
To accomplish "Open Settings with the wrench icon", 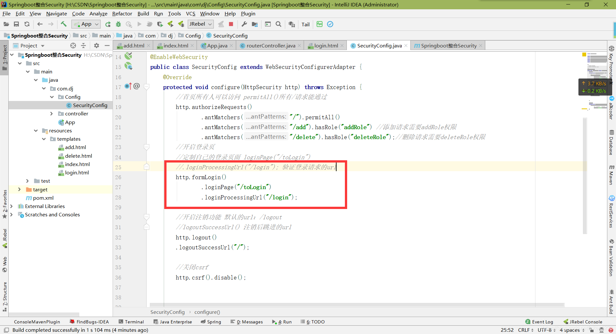I will 244,24.
